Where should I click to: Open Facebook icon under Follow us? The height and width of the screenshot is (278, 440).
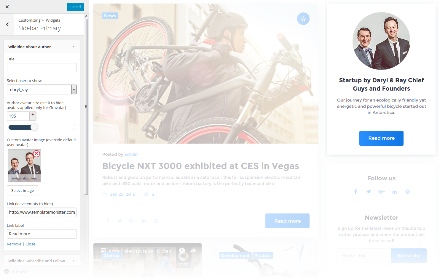[x=355, y=192]
